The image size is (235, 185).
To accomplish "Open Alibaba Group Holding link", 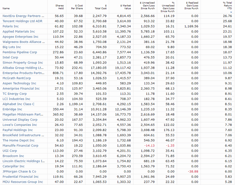I will (23, 68).
